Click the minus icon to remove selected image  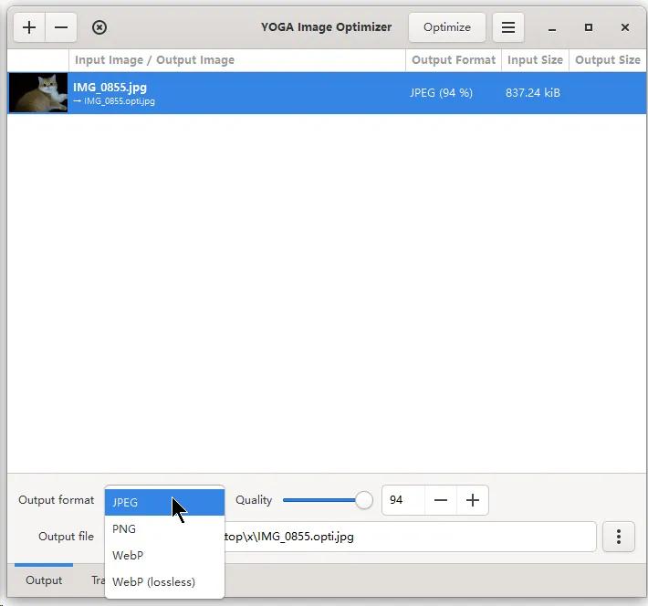point(61,27)
